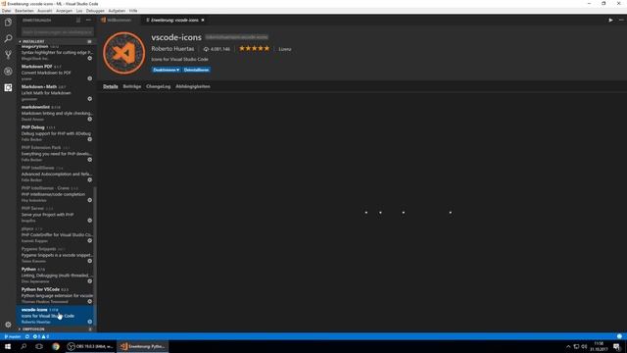The height and width of the screenshot is (353, 627).
Task: Collapse the INSTALLIERT section
Action: 33,41
